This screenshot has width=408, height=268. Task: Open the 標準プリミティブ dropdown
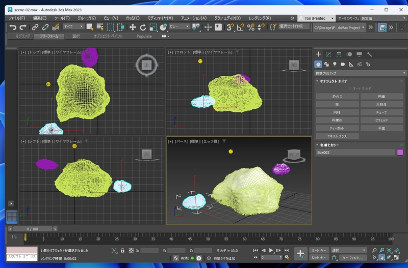click(x=360, y=73)
